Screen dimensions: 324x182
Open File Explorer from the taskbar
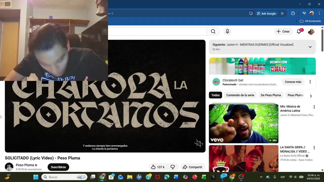[130, 177]
